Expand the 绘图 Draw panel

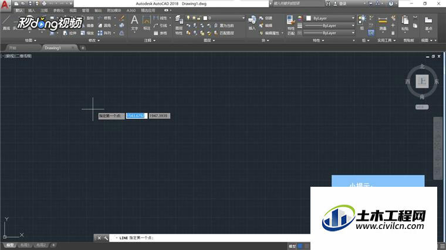[x=31, y=40]
